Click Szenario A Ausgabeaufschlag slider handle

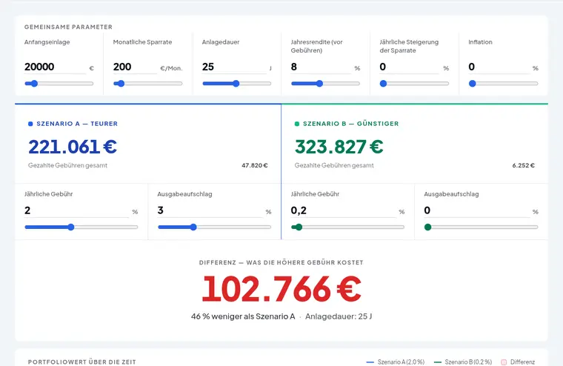tap(193, 227)
